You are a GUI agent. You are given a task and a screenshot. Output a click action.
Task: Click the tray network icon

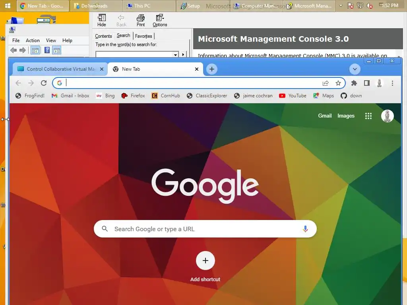click(x=360, y=6)
